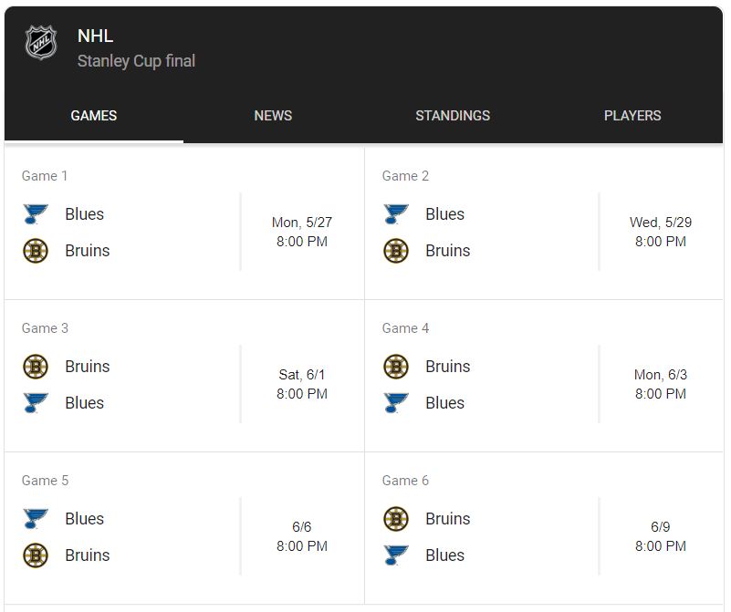Click Bruins team name in Game 5

[x=88, y=555]
